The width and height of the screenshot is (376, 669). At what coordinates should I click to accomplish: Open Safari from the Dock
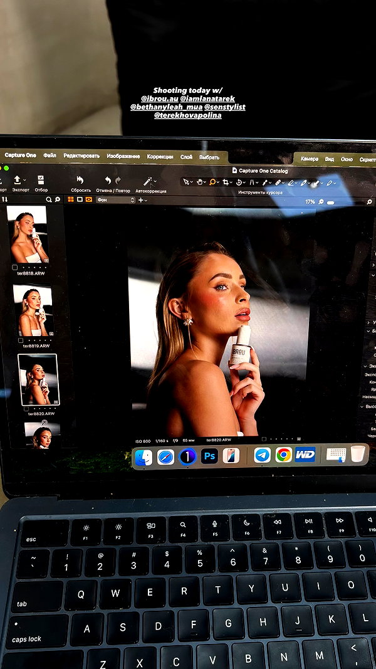(x=165, y=457)
